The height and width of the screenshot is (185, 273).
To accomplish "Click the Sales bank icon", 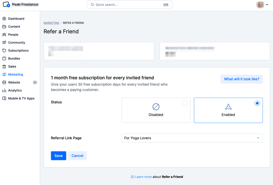I will coord(4,66).
